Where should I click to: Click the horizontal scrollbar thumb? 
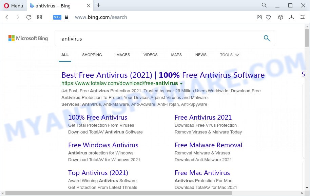(119, 193)
